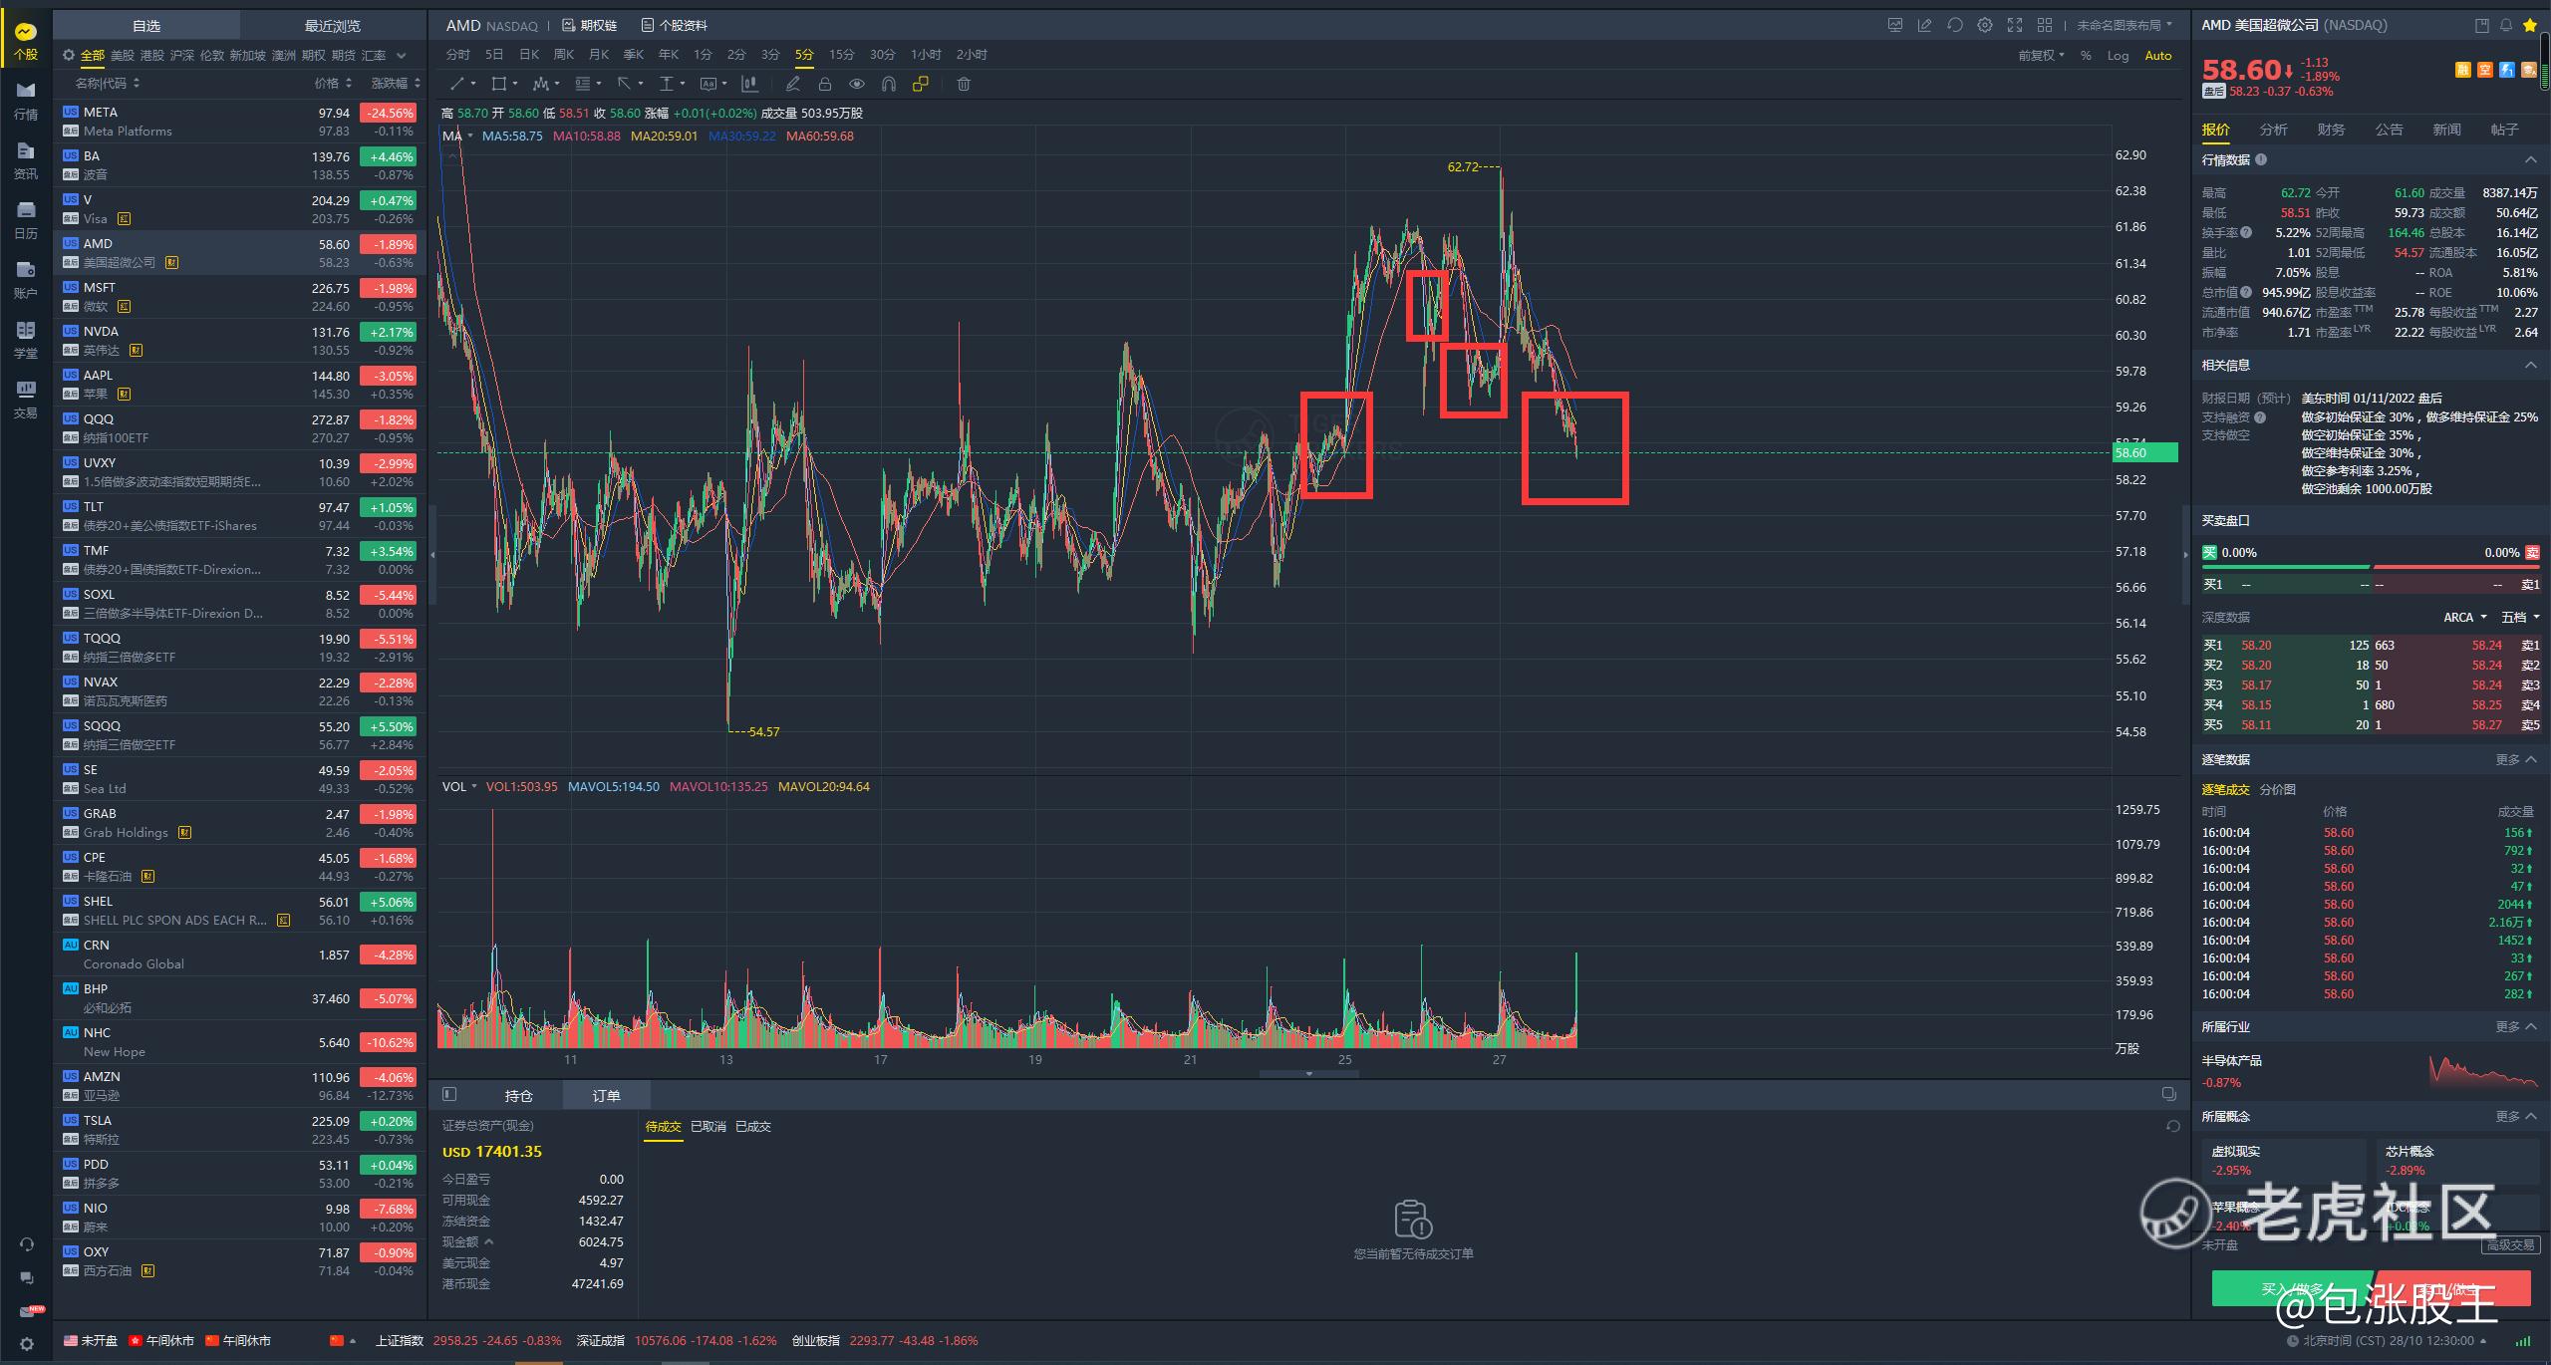Viewport: 2551px width, 1365px height.
Task: Collapse the 相关信息 section
Action: pos(2530,365)
